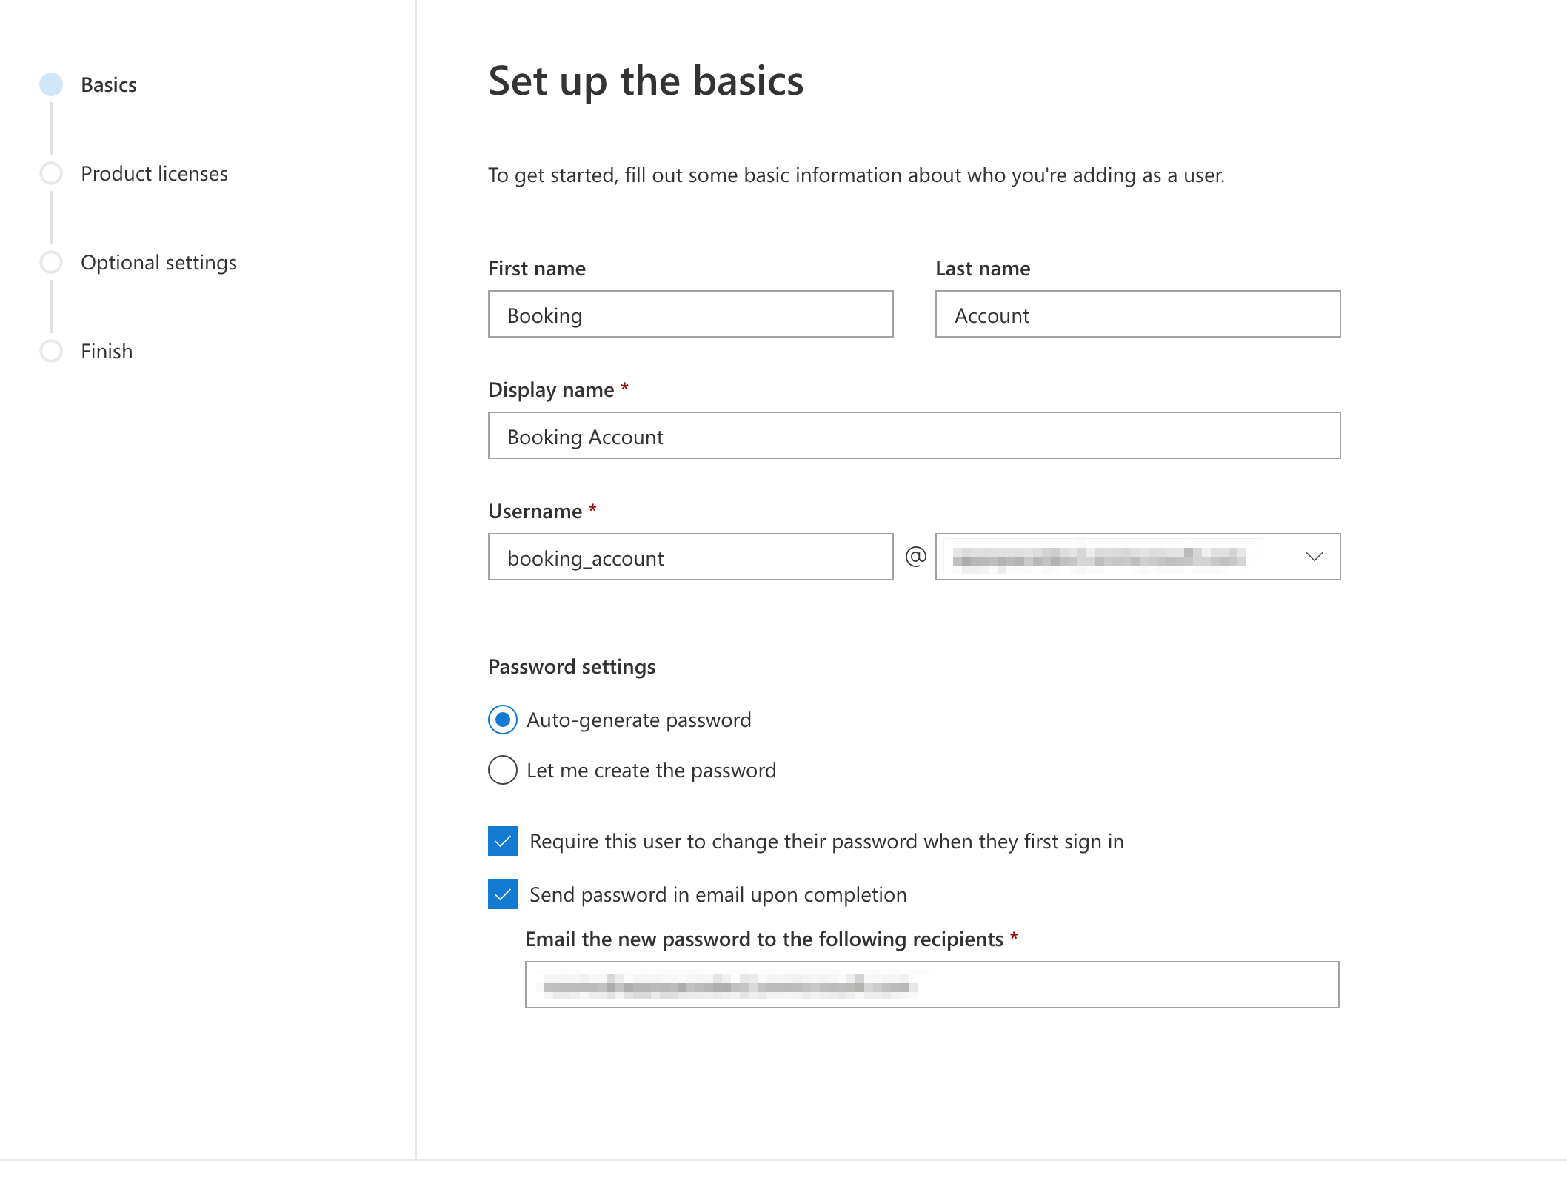
Task: Click the Last name field
Action: [1138, 314]
